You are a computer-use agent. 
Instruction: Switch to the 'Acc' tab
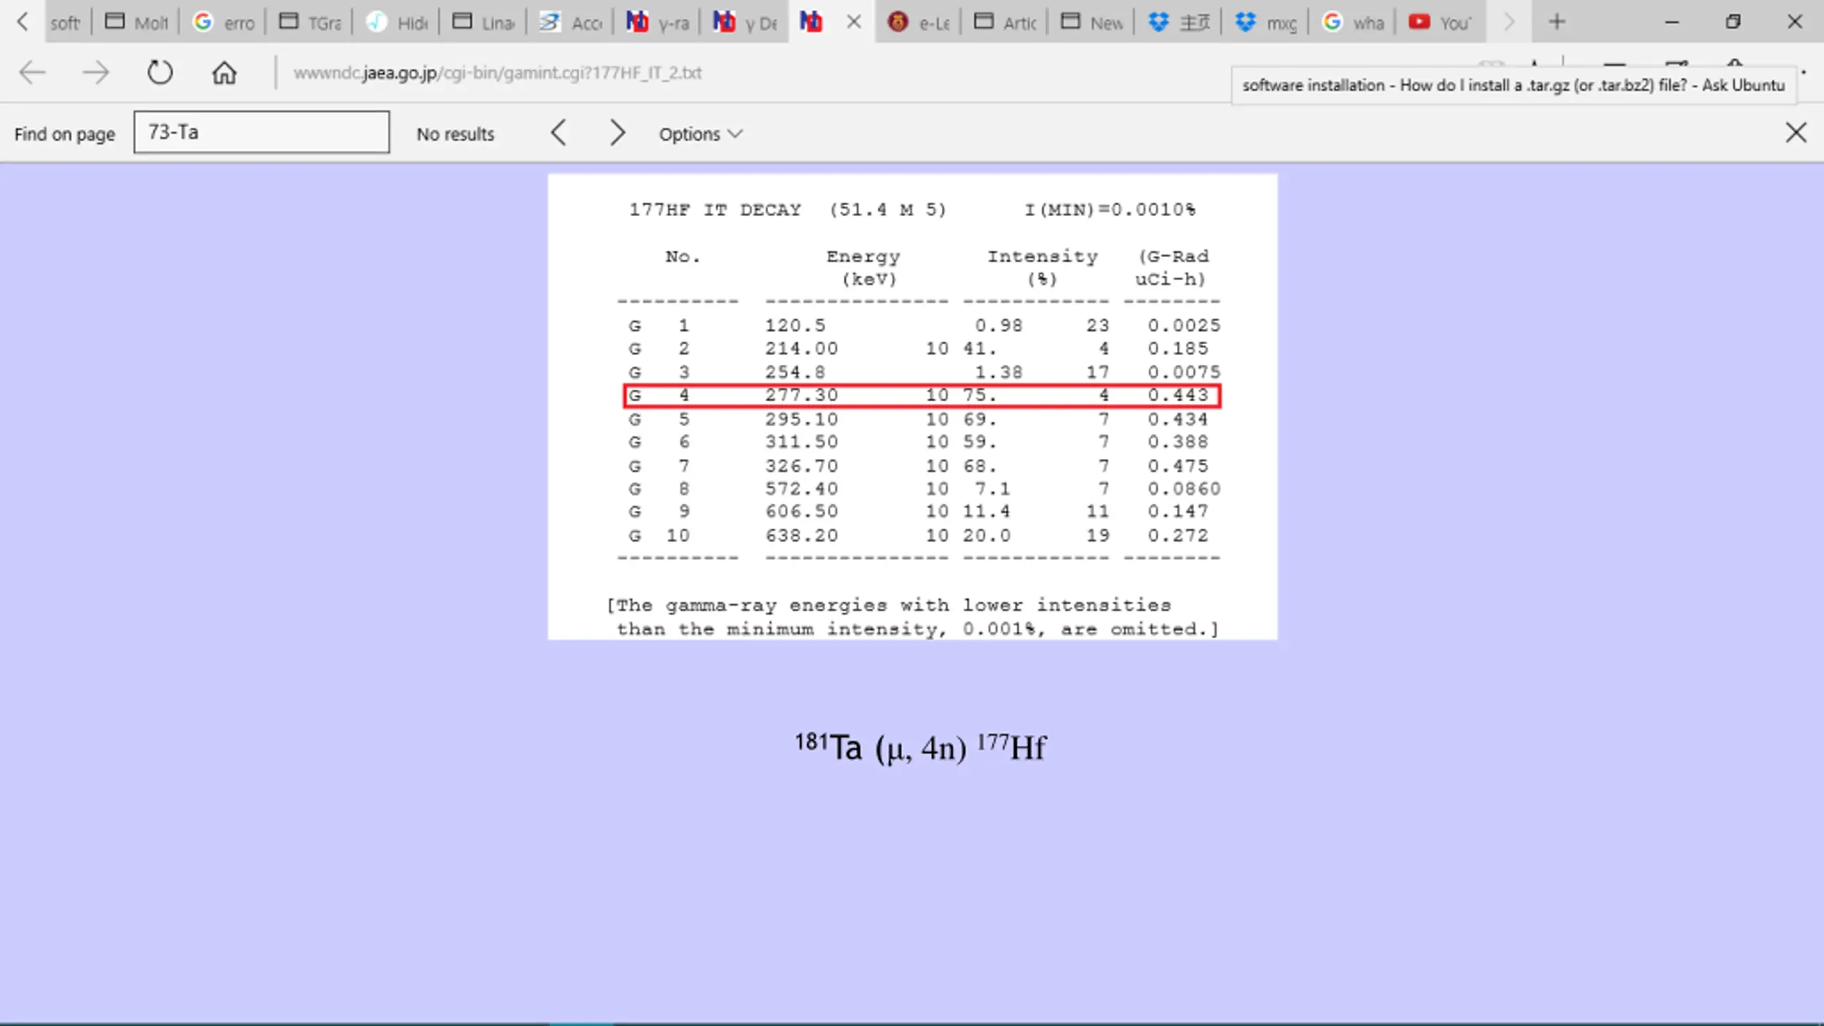point(570,22)
